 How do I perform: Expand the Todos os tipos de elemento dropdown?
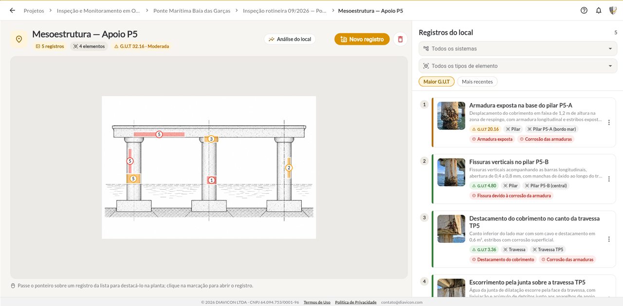(x=518, y=66)
